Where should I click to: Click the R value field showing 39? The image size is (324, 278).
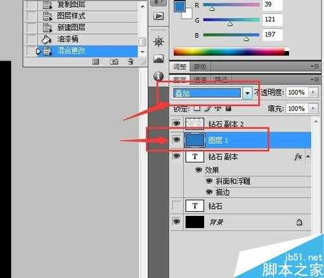click(x=273, y=5)
